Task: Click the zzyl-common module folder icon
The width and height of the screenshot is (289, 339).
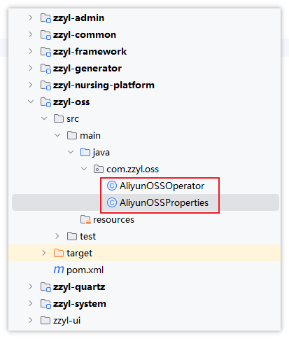Action: pos(45,35)
